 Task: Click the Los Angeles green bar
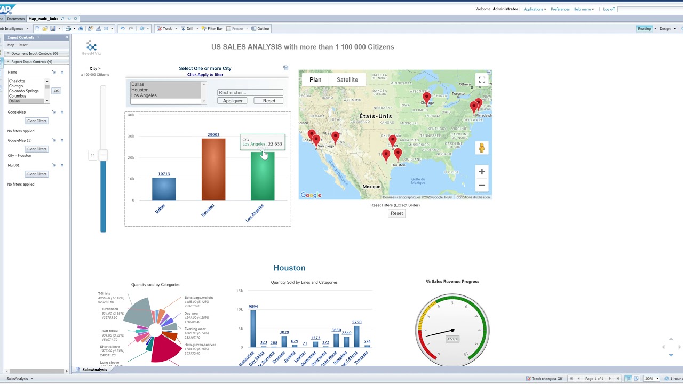pos(263,176)
